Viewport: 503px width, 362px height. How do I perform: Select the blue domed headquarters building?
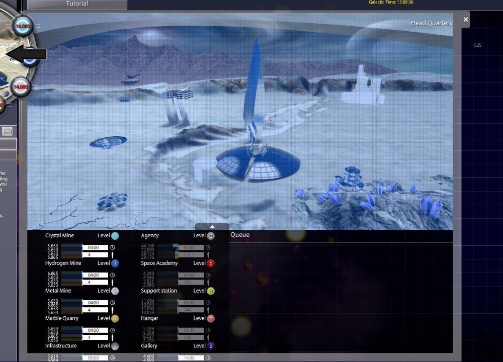pos(258,162)
